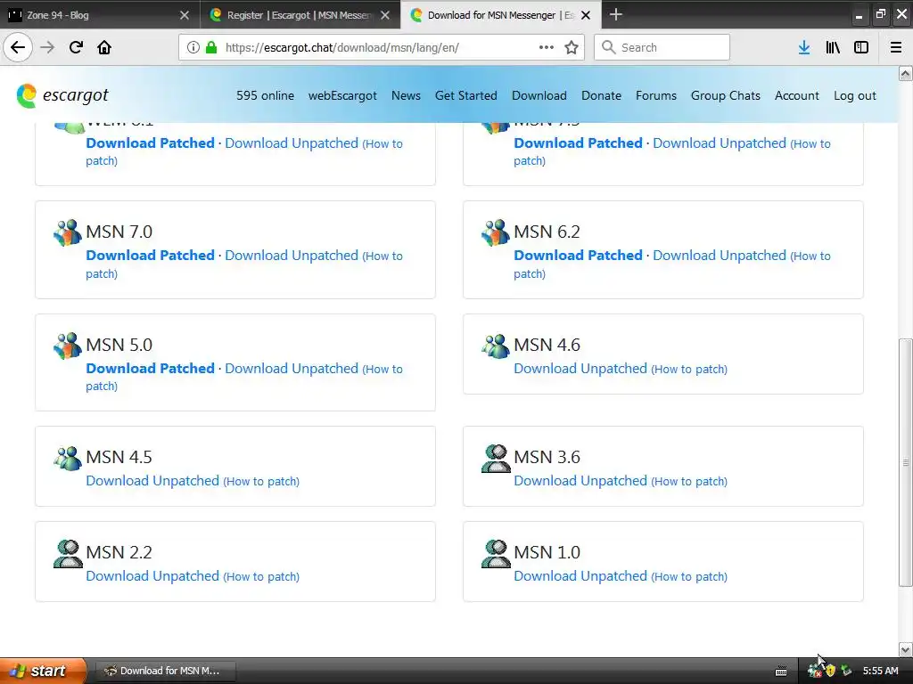
Task: Download Patched MSN 5.0
Action: coord(150,368)
